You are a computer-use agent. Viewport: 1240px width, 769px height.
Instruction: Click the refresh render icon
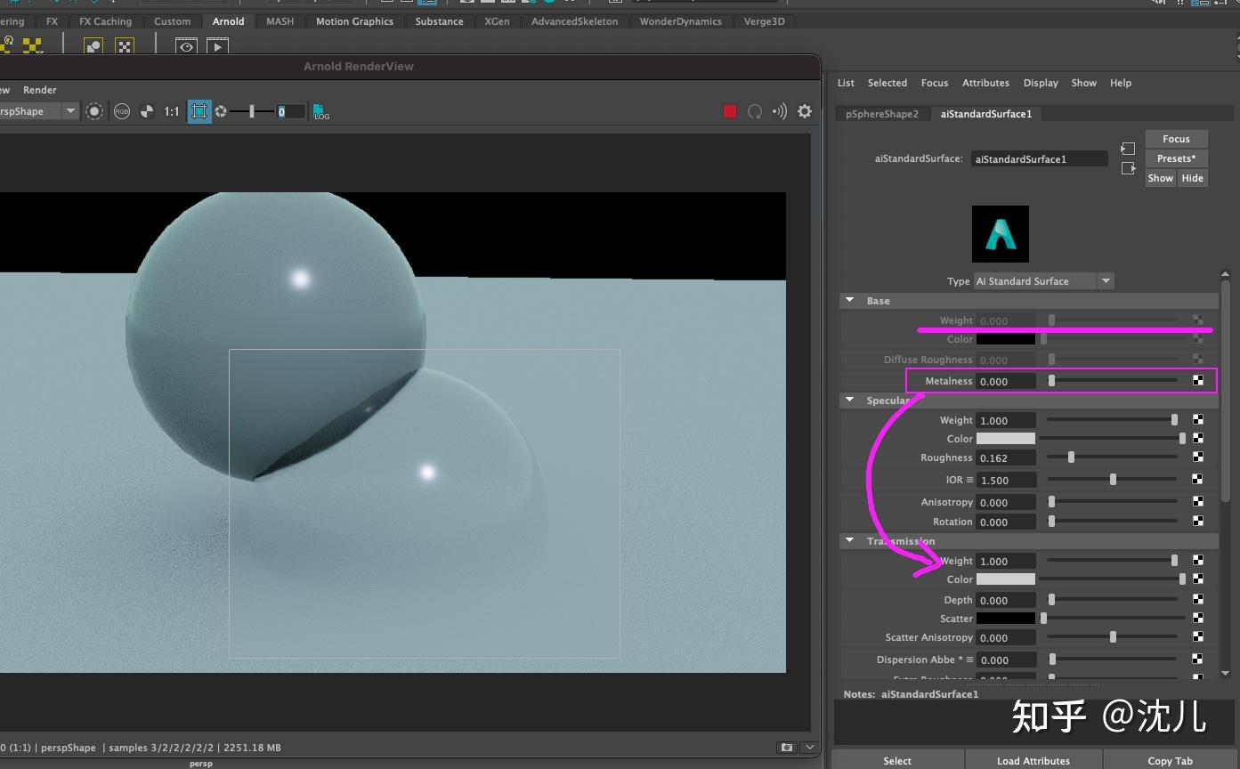click(755, 111)
